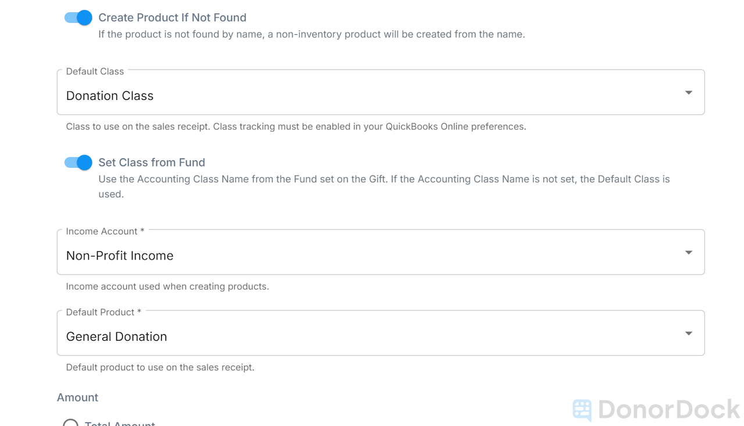
Task: Click the Amount section heading
Action: (x=77, y=398)
